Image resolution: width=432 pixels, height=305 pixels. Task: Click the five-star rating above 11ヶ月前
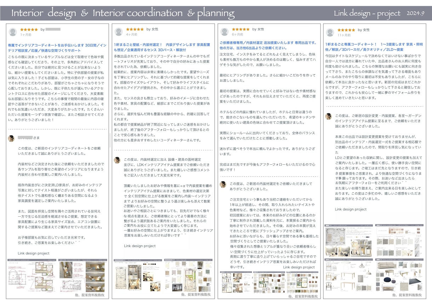click(346, 30)
